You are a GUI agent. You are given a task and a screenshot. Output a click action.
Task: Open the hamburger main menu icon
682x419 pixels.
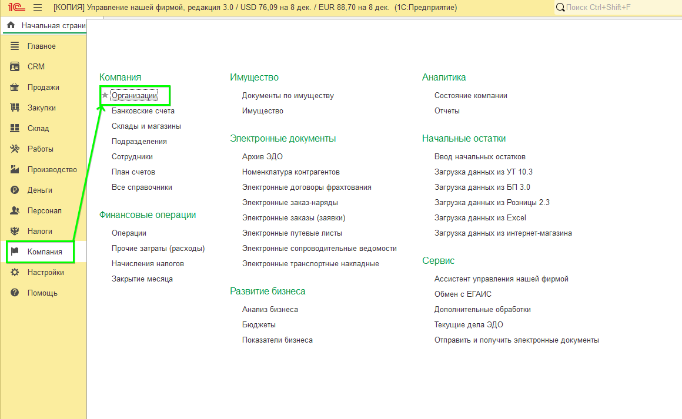point(38,8)
